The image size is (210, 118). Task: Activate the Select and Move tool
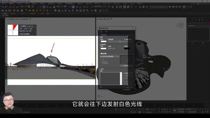tap(44, 7)
